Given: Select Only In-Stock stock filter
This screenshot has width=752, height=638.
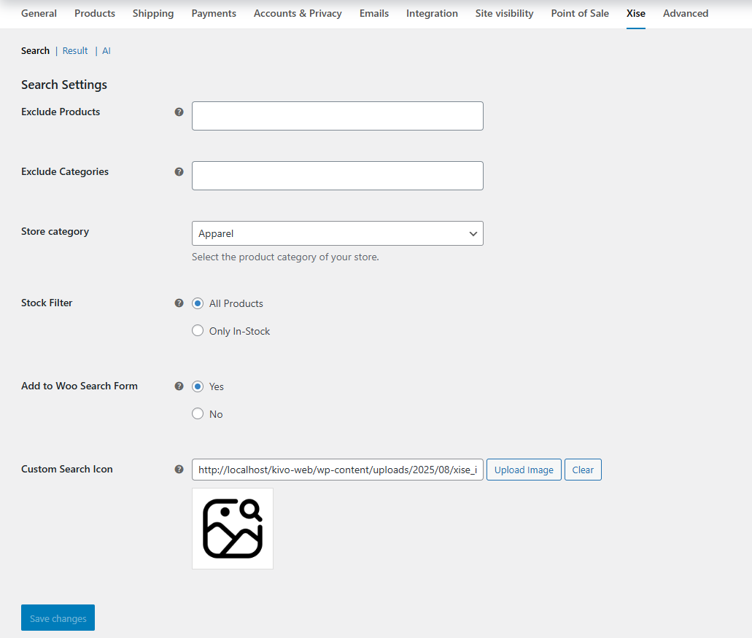Looking at the screenshot, I should click(x=198, y=331).
